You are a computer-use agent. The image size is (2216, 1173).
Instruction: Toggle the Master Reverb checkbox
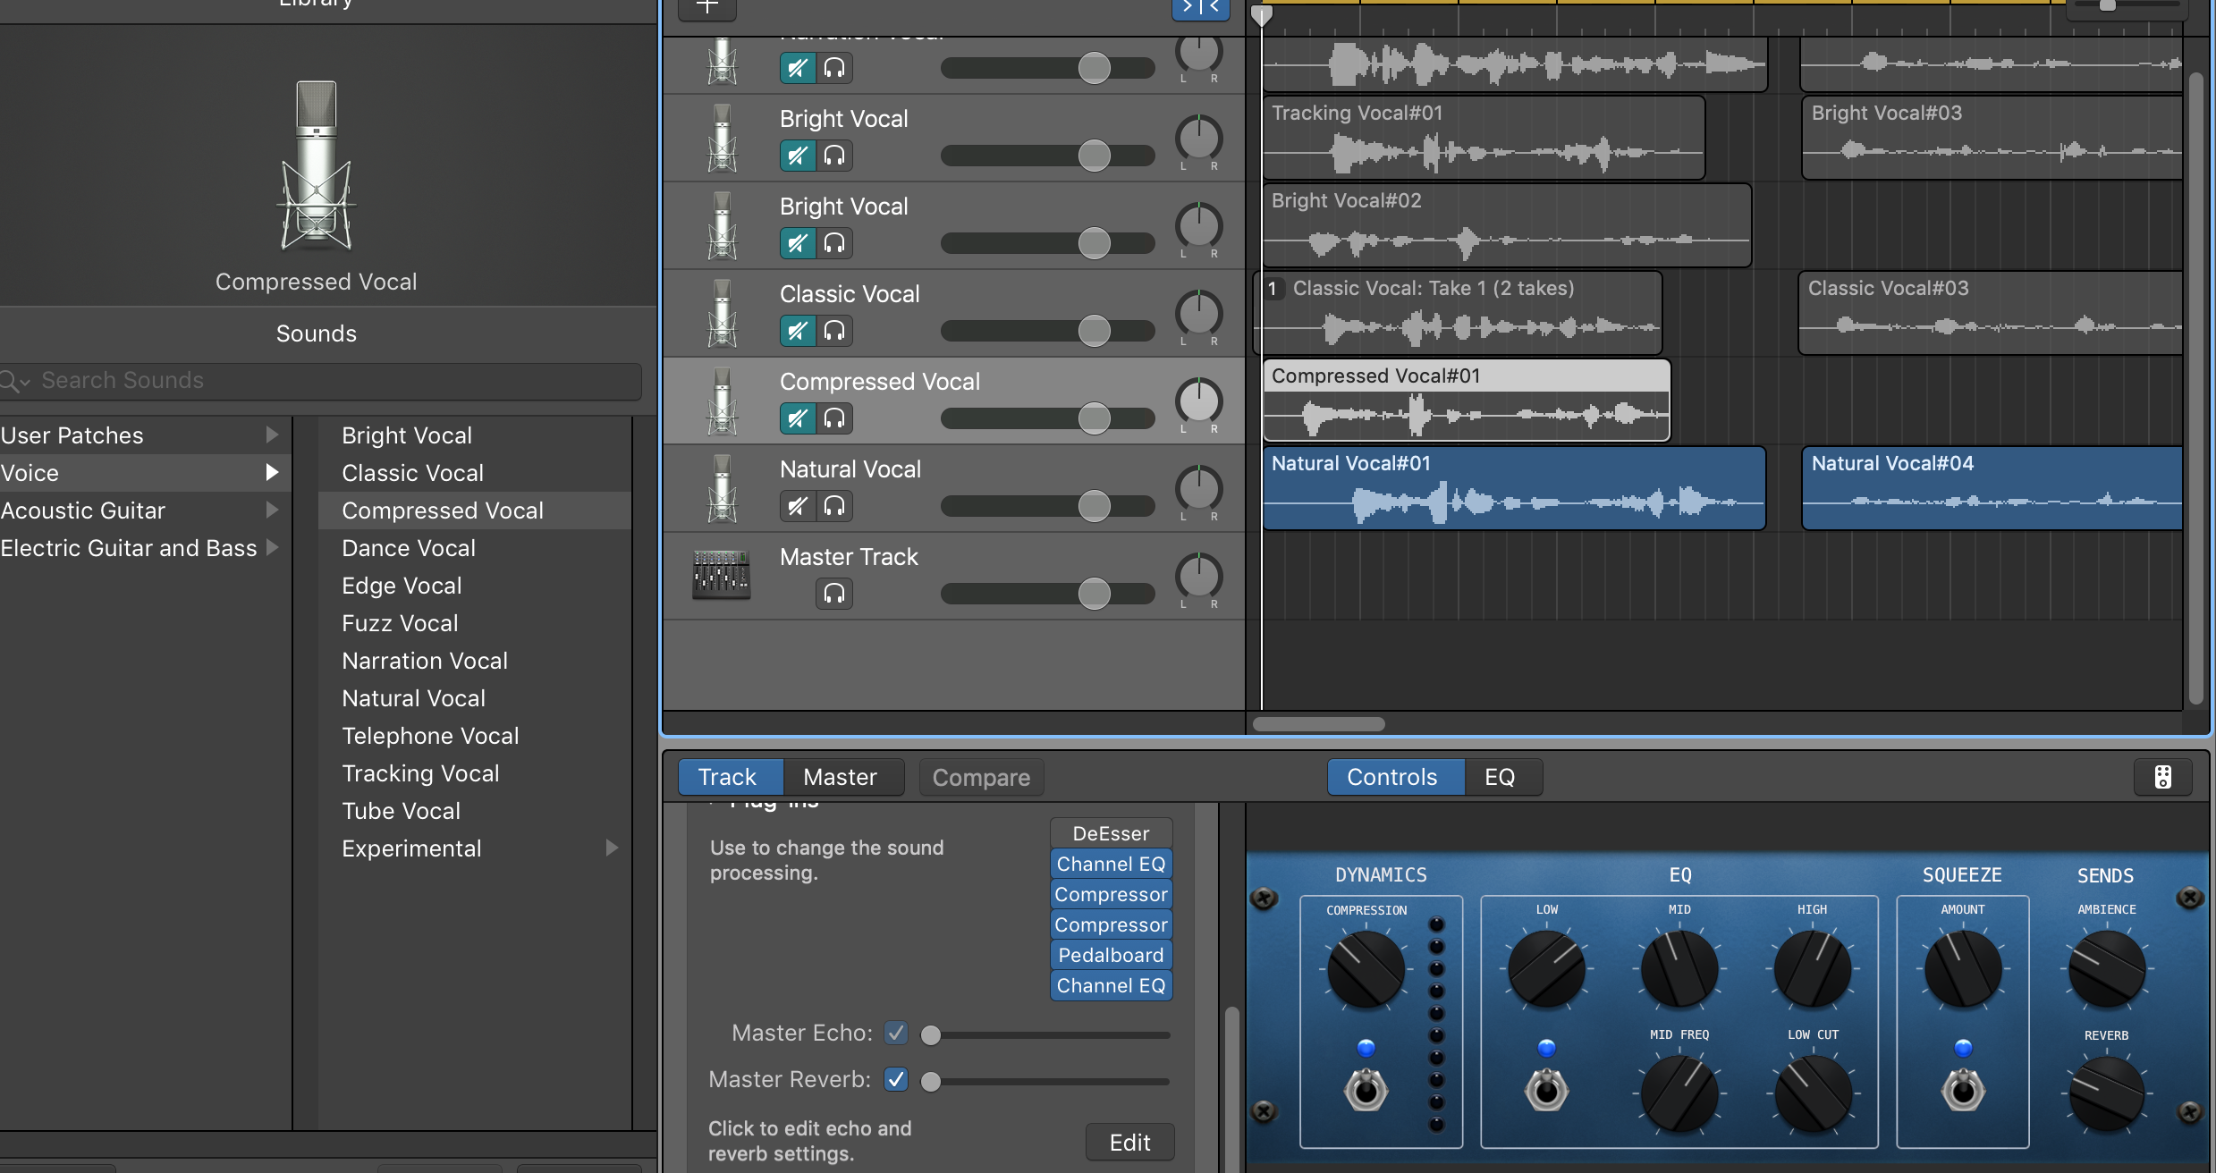[x=896, y=1079]
